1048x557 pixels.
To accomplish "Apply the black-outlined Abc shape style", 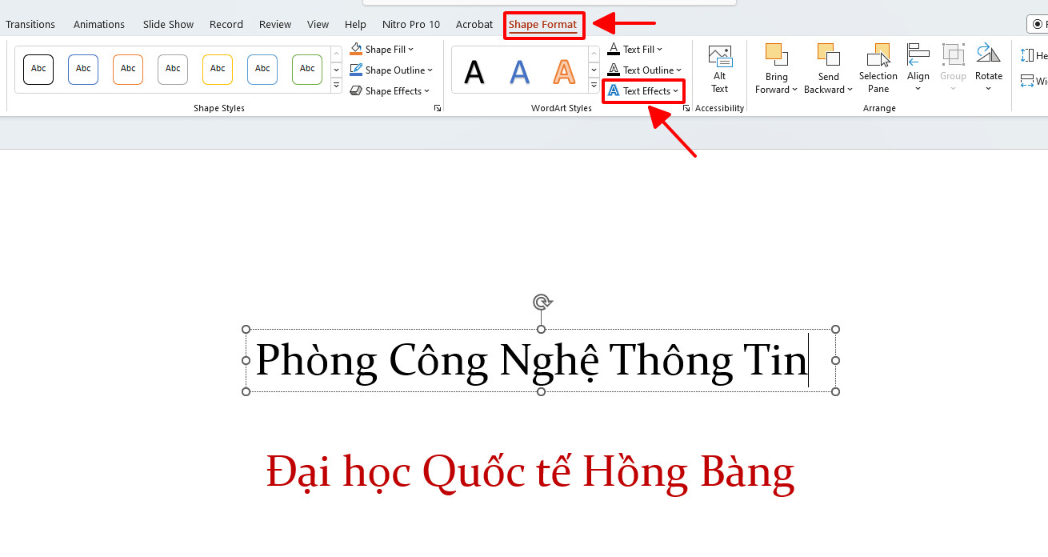I will pyautogui.click(x=38, y=69).
